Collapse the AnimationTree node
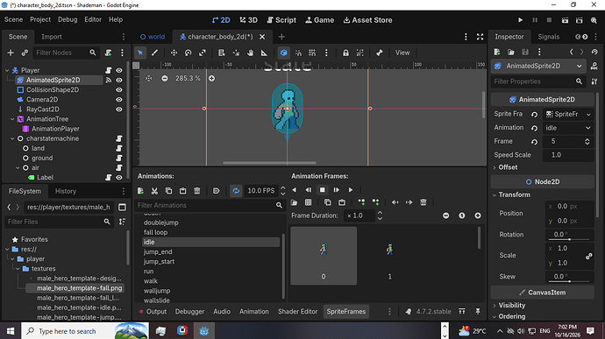The height and width of the screenshot is (339, 605). (13, 119)
